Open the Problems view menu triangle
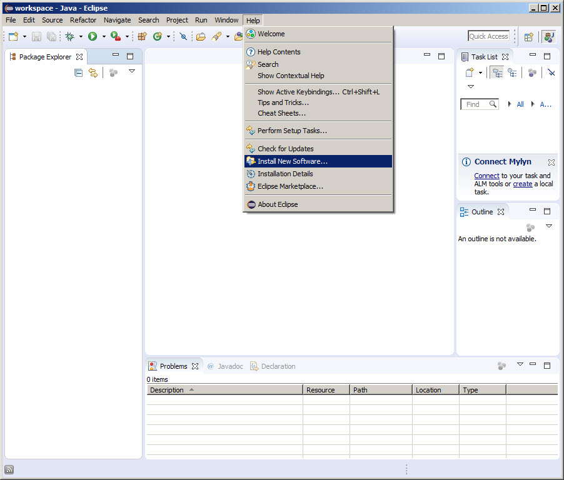Image resolution: width=564 pixels, height=480 pixels. [x=520, y=364]
